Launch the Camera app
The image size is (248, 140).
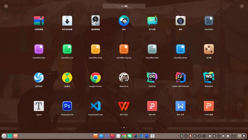pos(180,21)
